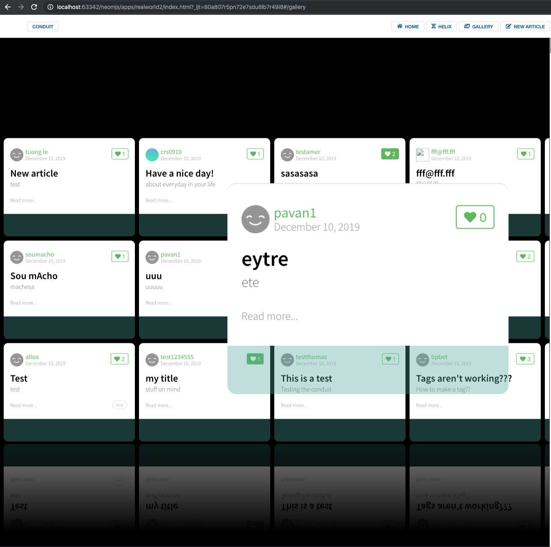
Task: Click bpbet author name
Action: [x=439, y=357]
